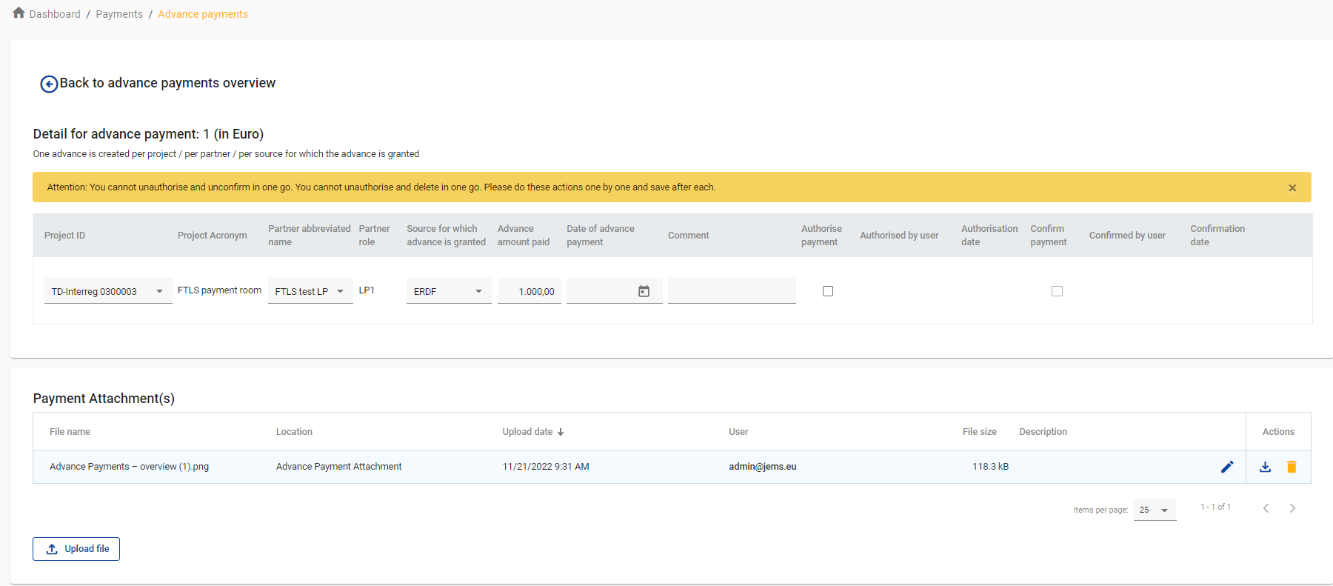The image size is (1333, 586).
Task: Click the back arrow circle icon
Action: 49,84
